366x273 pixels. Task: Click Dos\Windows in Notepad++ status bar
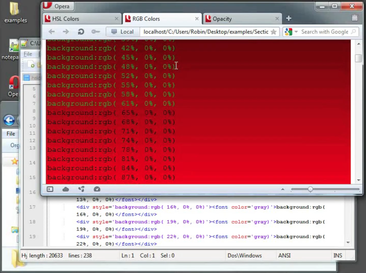pos(244,256)
